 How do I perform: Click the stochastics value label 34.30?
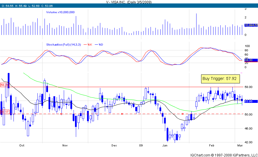[x=251, y=60]
